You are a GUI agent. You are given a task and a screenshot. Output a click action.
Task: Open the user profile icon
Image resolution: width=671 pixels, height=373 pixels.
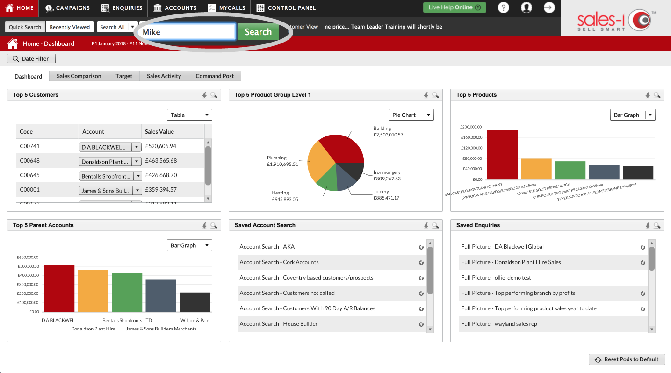coord(527,7)
